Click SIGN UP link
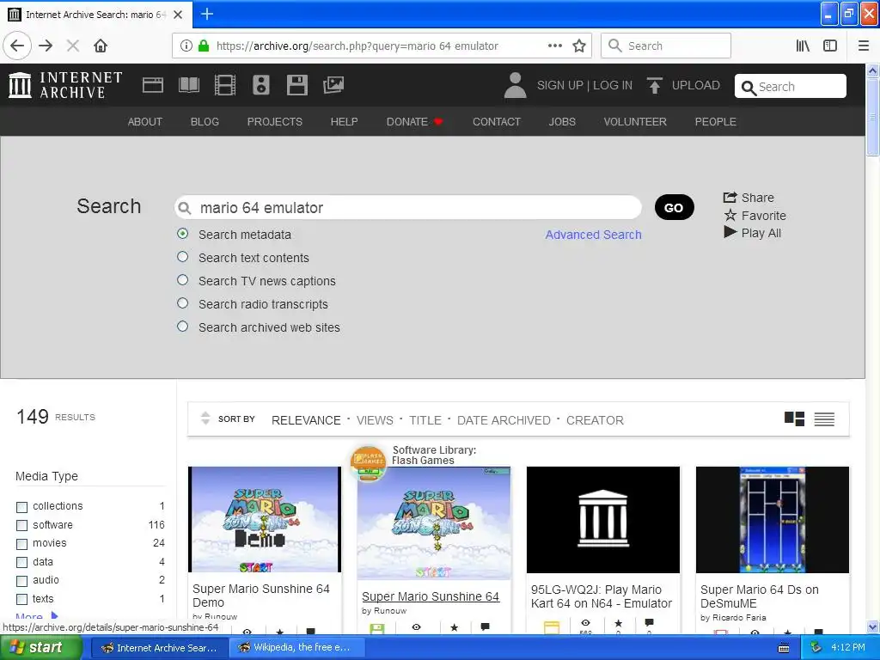The image size is (880, 660). [559, 85]
